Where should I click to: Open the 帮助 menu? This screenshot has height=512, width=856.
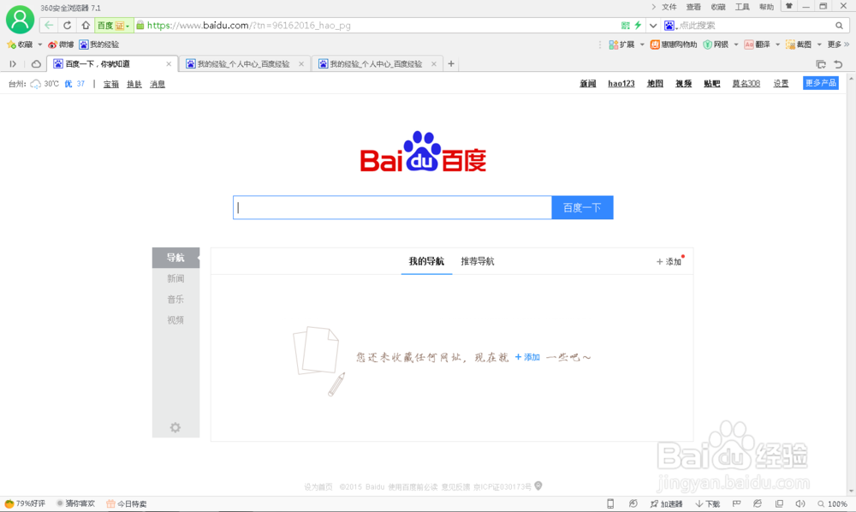766,7
